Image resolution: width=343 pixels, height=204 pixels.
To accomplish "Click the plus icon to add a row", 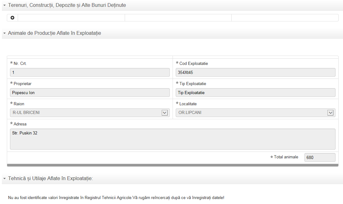I will pyautogui.click(x=12, y=18).
